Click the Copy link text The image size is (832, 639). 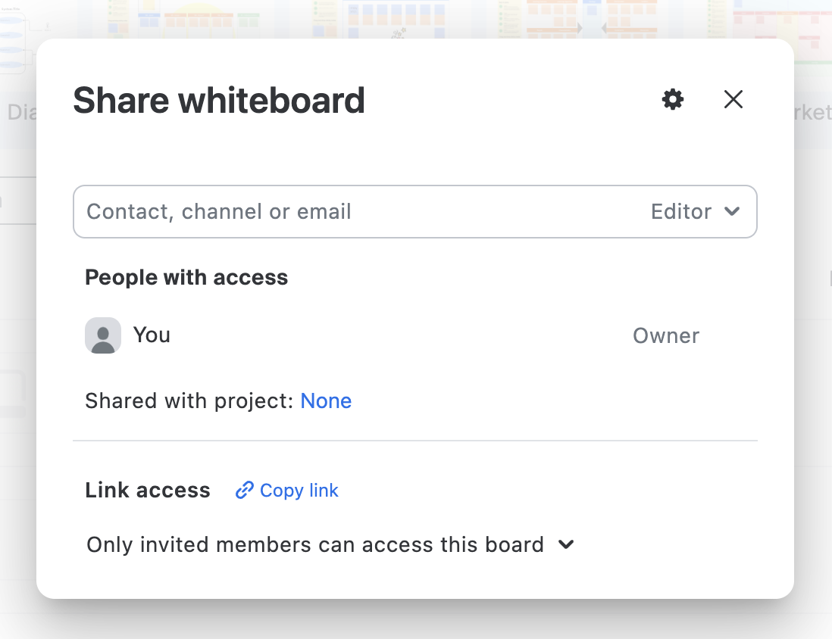[299, 491]
